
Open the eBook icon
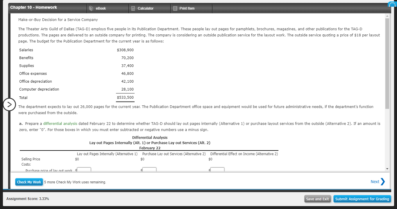tap(91, 8)
